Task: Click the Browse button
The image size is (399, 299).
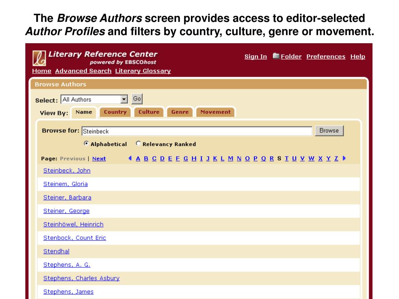Action: point(329,131)
